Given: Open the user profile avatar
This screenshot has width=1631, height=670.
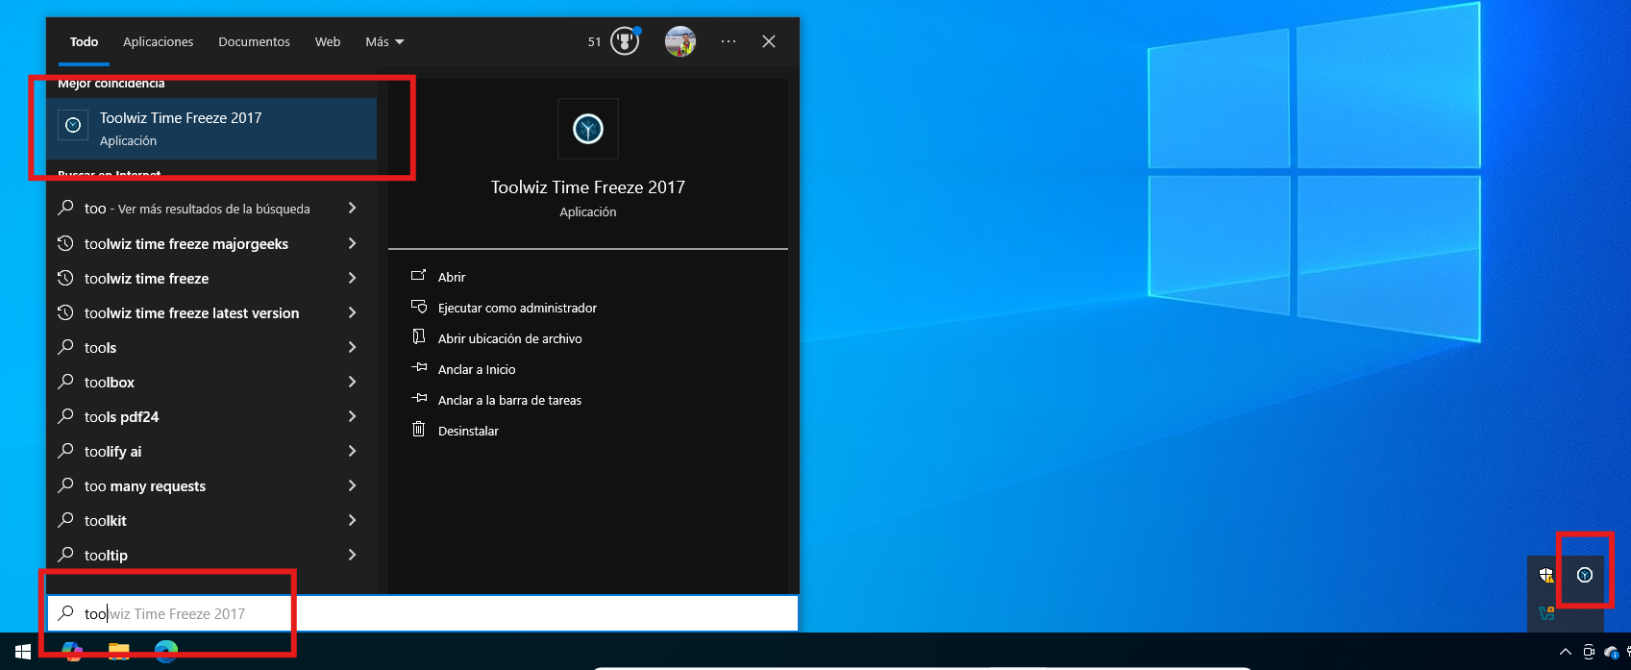Looking at the screenshot, I should 680,41.
